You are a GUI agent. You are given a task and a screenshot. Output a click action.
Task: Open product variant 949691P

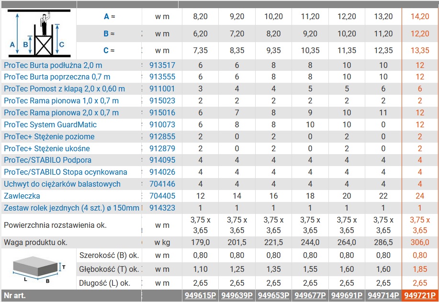point(347,296)
